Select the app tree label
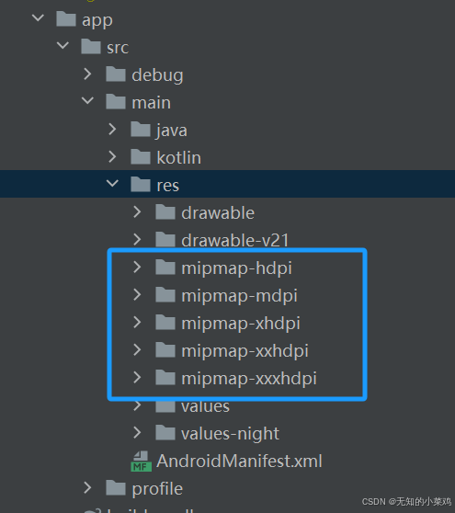 (x=97, y=21)
